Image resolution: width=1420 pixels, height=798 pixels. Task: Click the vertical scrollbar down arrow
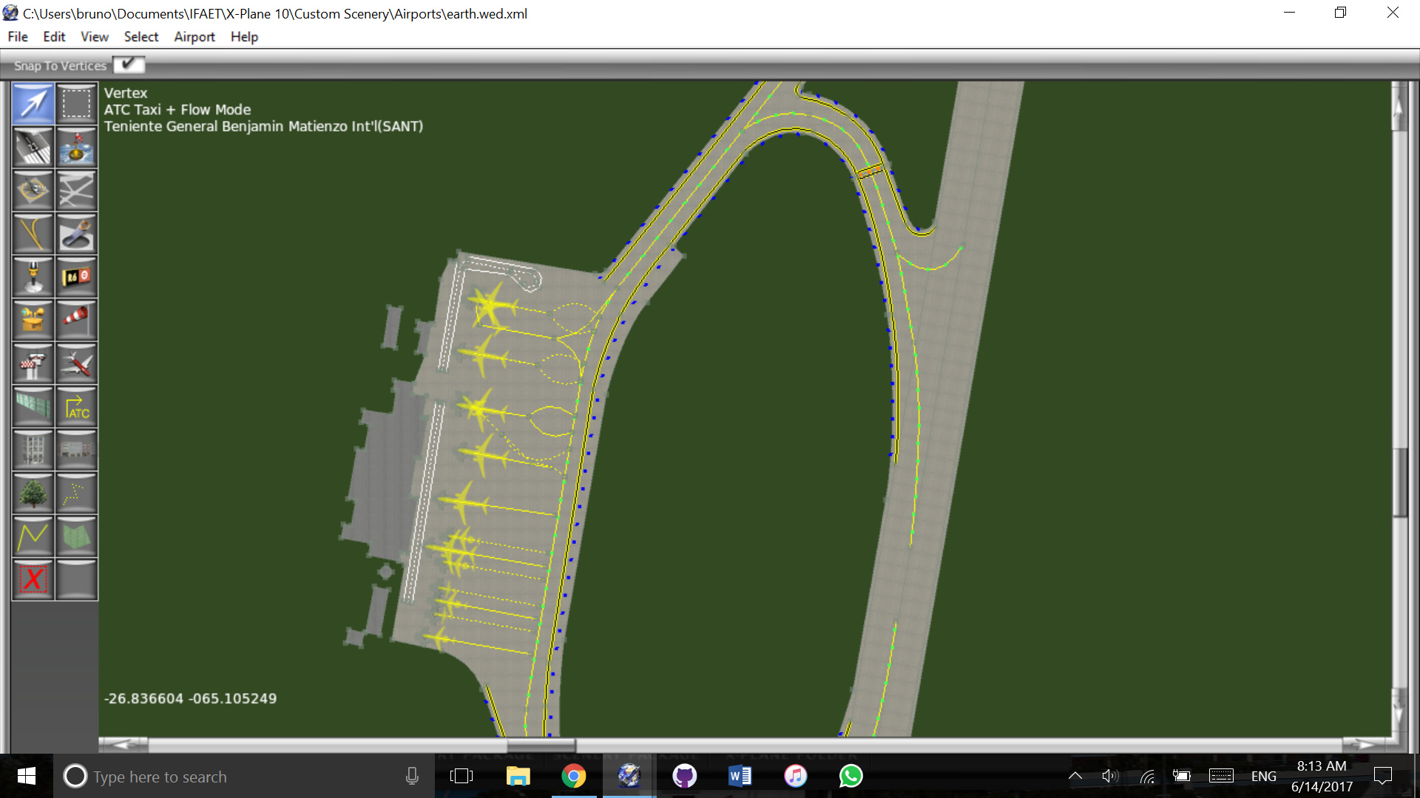(x=1398, y=711)
